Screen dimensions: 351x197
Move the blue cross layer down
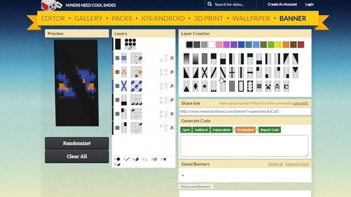coord(161,88)
